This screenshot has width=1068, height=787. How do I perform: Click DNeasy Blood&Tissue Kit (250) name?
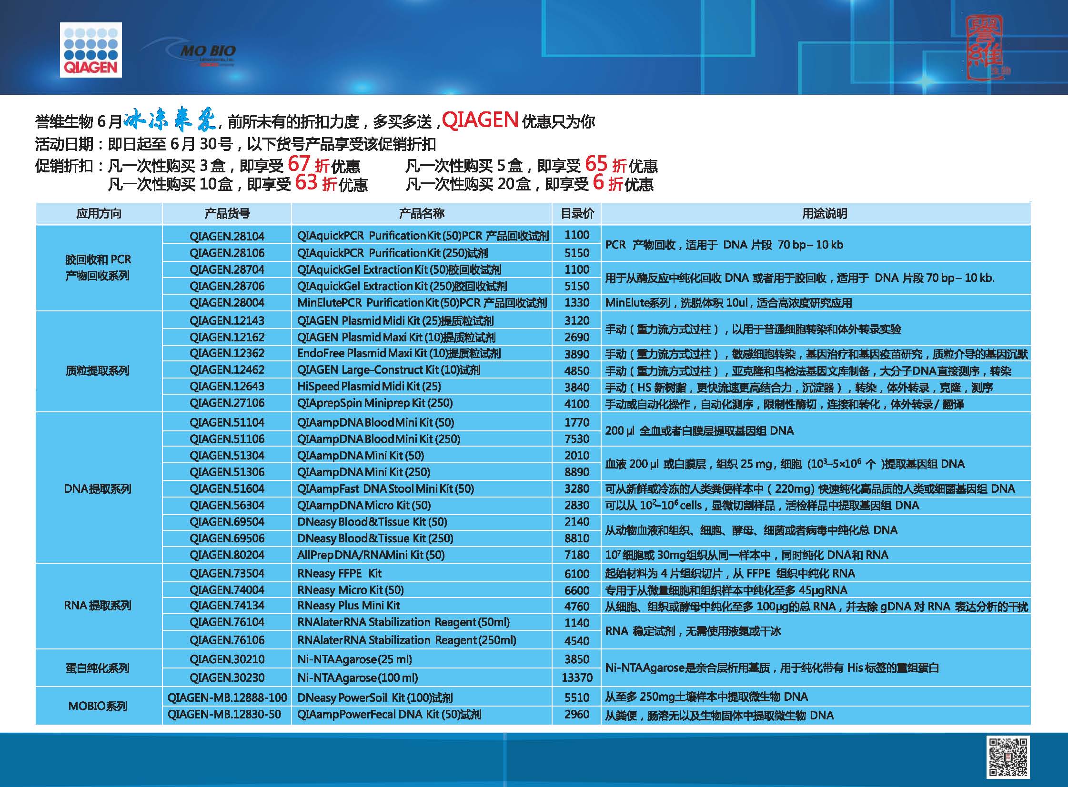tap(375, 538)
